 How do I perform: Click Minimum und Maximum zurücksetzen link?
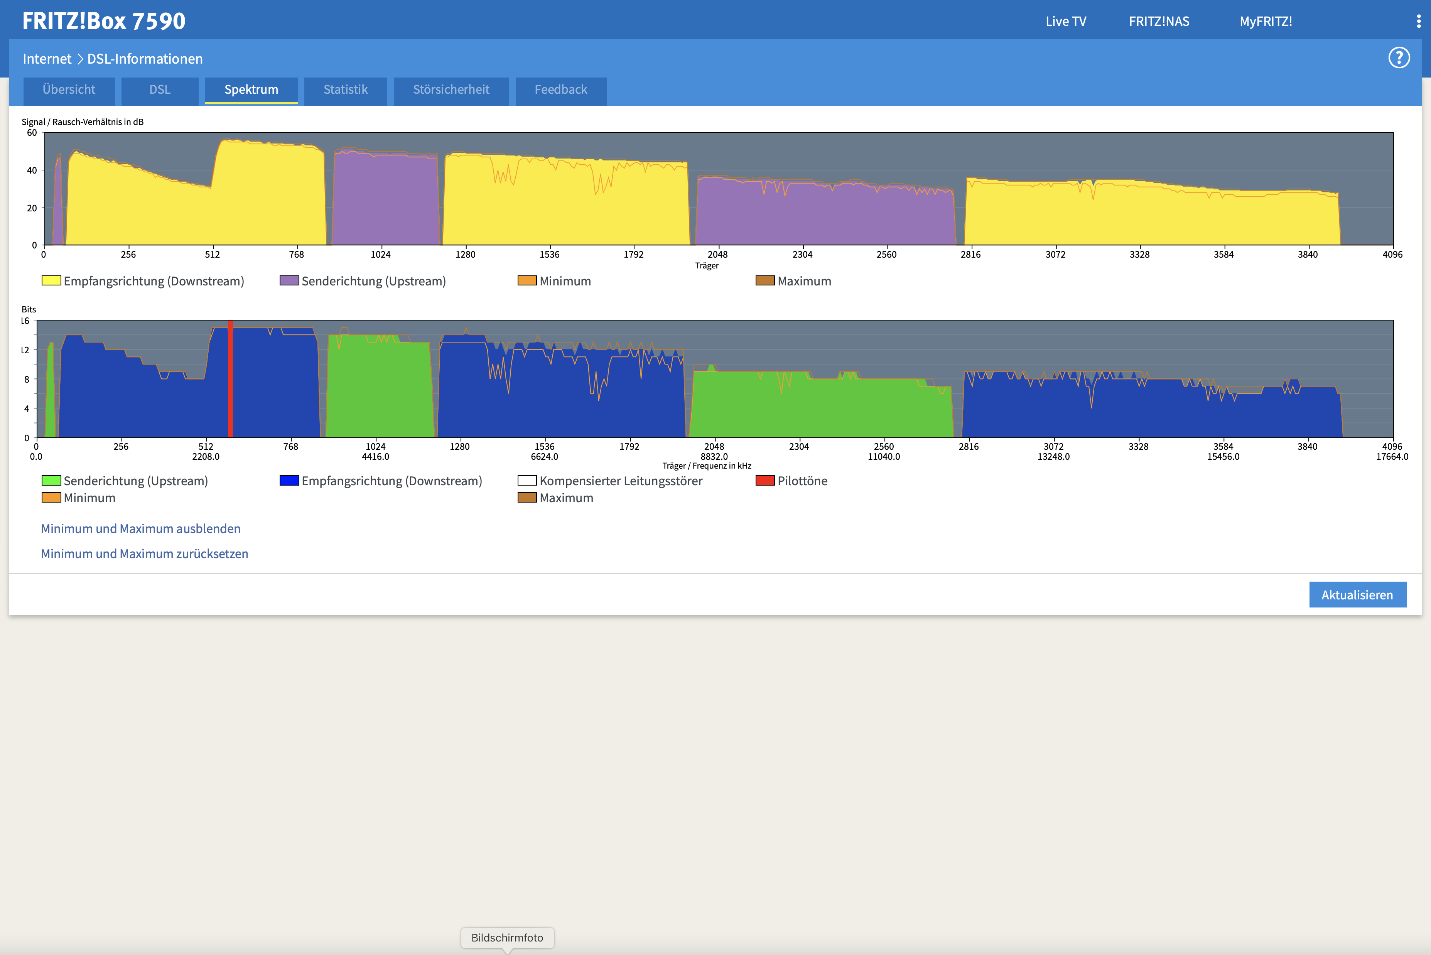[144, 553]
